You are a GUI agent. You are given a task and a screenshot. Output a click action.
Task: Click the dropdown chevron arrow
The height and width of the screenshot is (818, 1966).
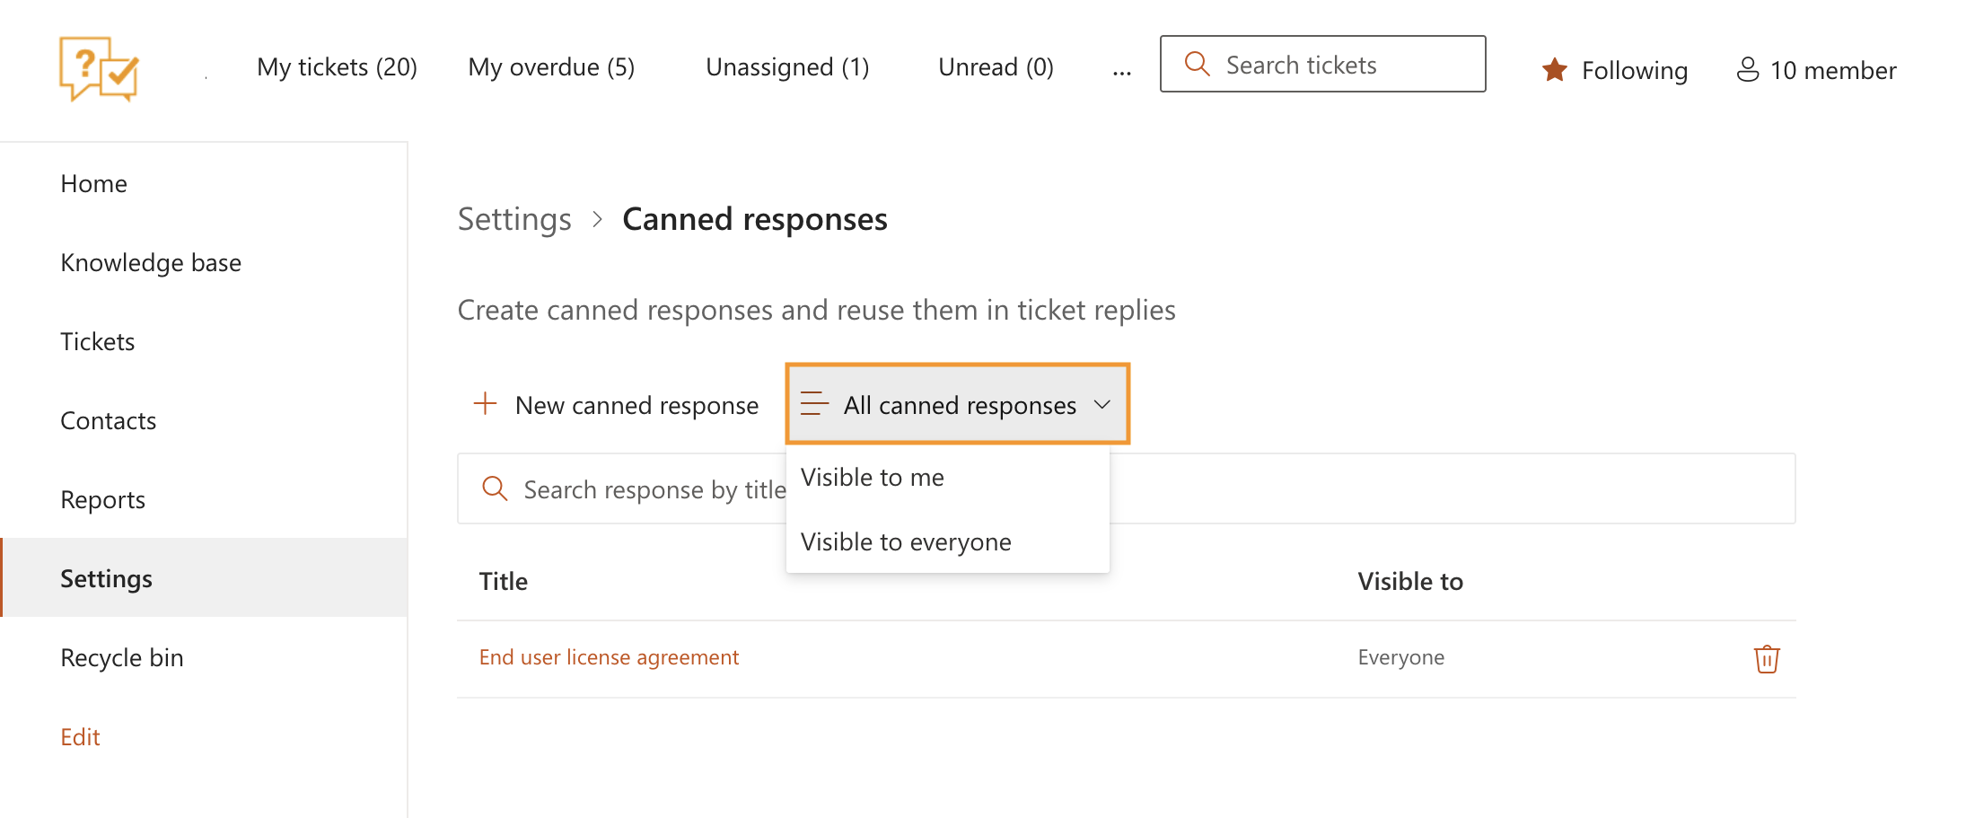[1102, 404]
